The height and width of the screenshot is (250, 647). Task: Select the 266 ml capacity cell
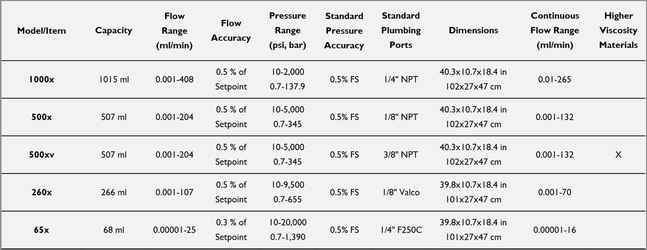point(114,192)
